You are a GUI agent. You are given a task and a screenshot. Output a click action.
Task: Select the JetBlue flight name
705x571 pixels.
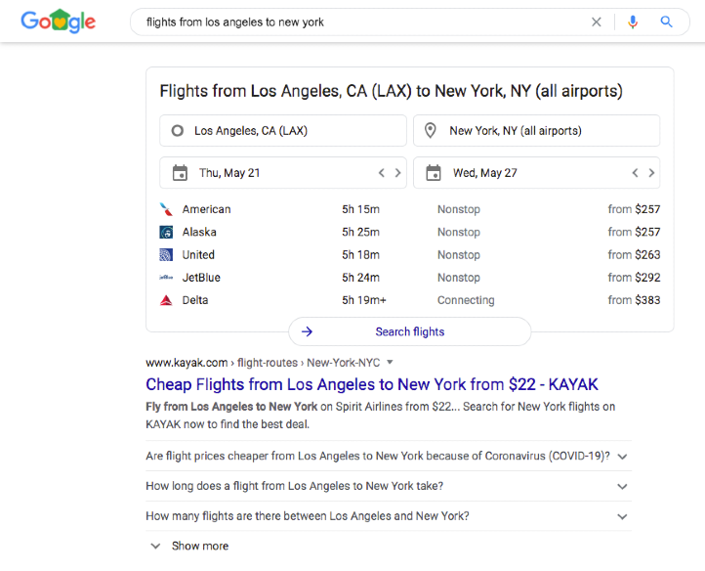click(x=201, y=278)
